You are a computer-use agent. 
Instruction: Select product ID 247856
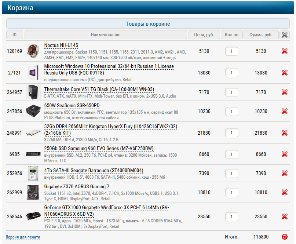tap(15, 111)
